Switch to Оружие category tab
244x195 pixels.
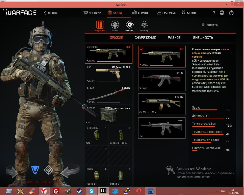116,37
